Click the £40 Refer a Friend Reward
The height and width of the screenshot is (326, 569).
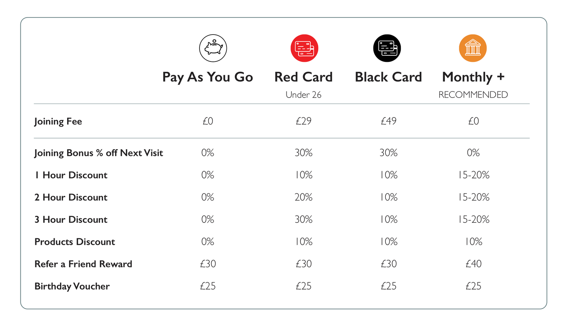pos(473,264)
